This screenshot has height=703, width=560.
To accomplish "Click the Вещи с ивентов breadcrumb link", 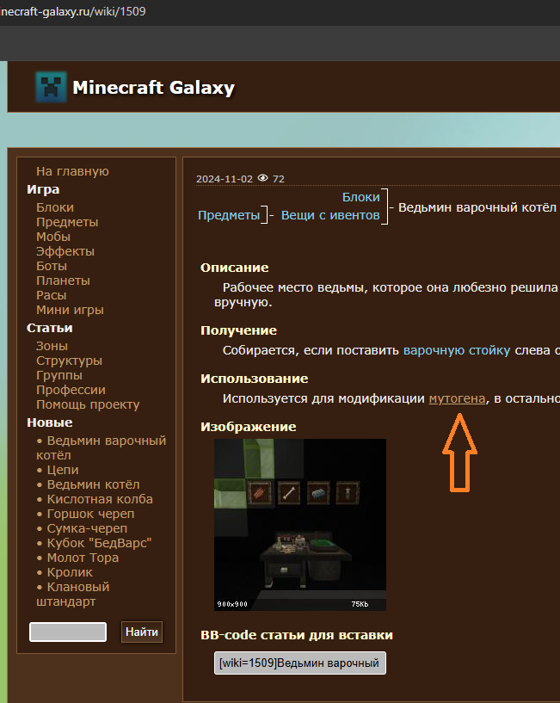I will 330,215.
